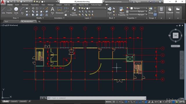Viewport: 186px width, 104px height.
Task: Activate the Move tool in Modify panel
Action: (33, 8)
